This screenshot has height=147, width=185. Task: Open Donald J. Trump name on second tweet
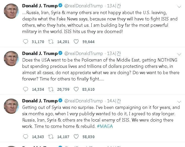tap(40, 53)
